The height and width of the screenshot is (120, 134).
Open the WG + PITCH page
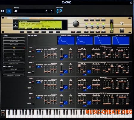pyautogui.click(x=14, y=45)
